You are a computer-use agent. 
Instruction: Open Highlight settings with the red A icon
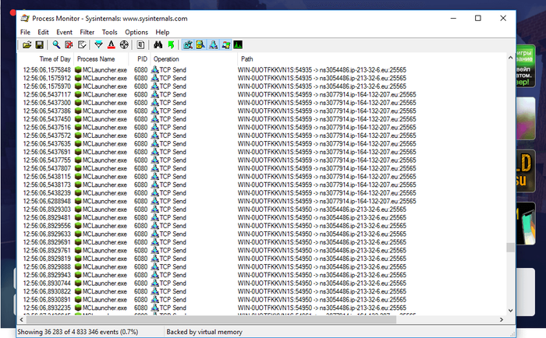[x=111, y=45]
